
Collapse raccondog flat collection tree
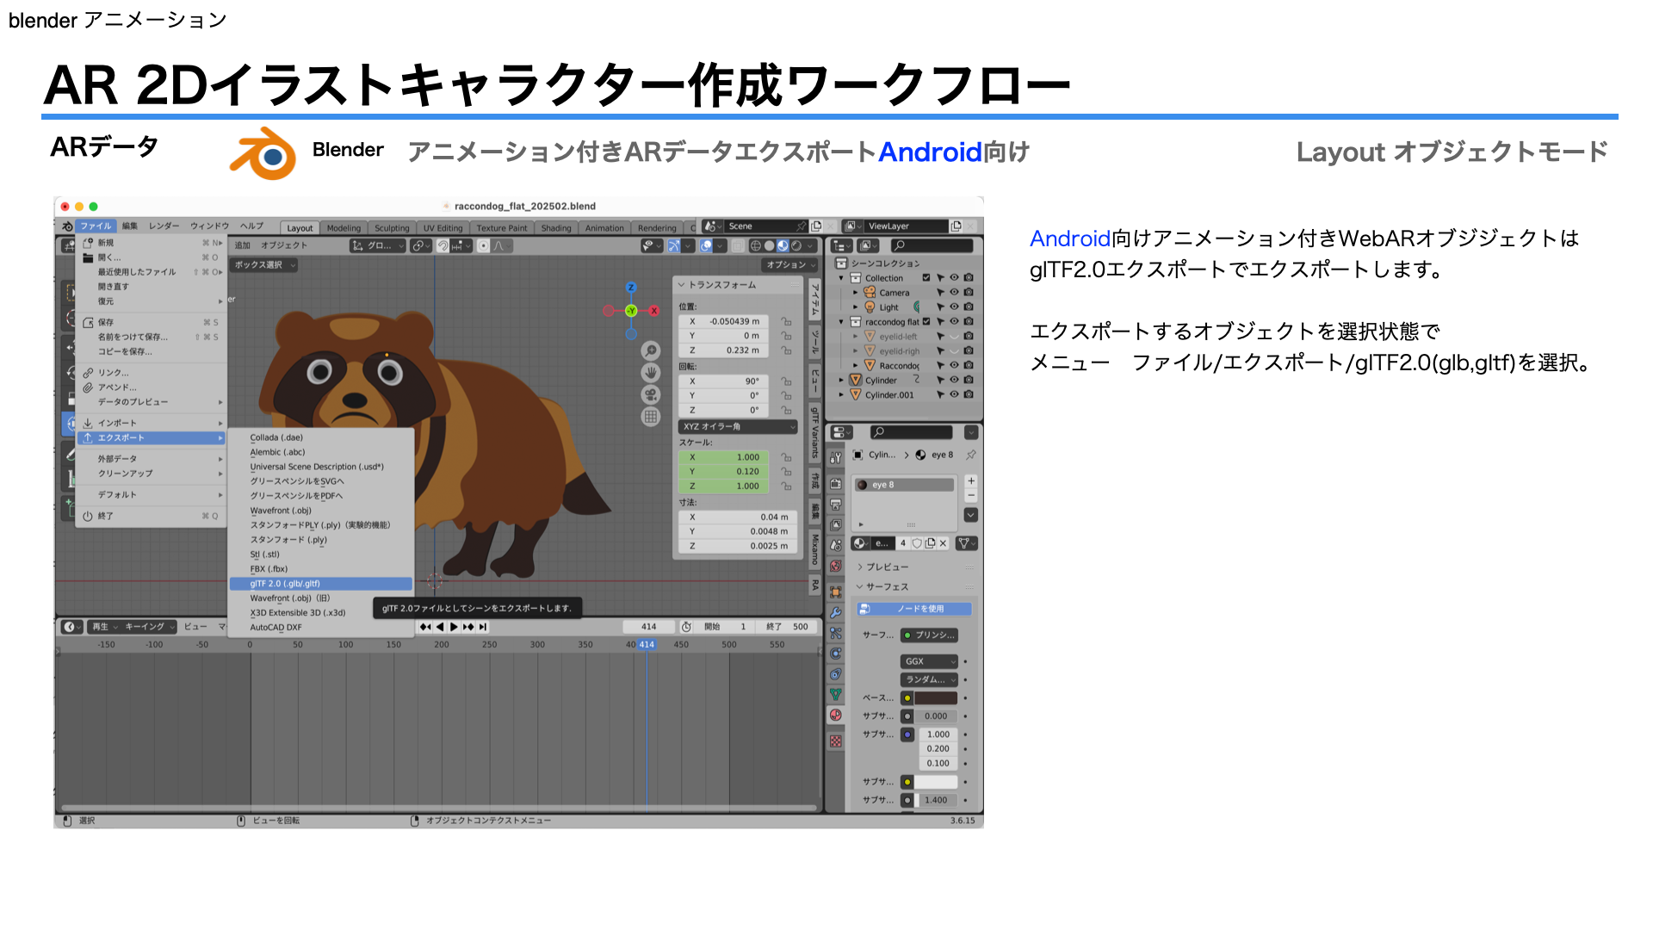(x=842, y=322)
